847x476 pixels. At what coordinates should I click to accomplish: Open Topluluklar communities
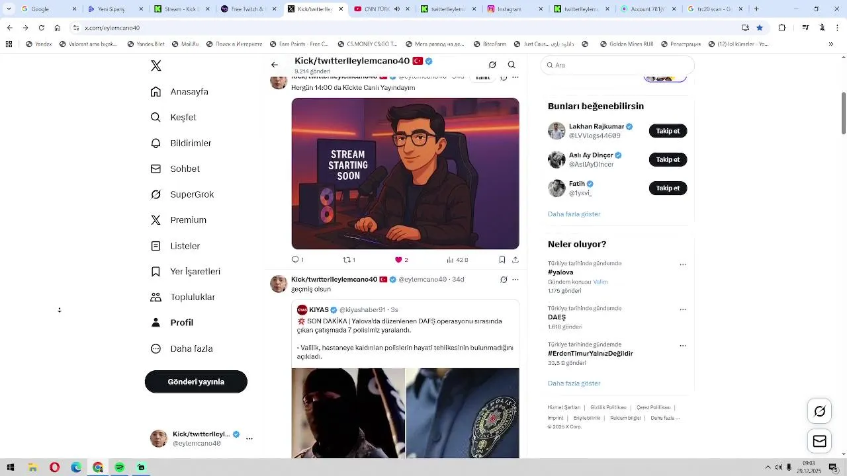pyautogui.click(x=182, y=297)
